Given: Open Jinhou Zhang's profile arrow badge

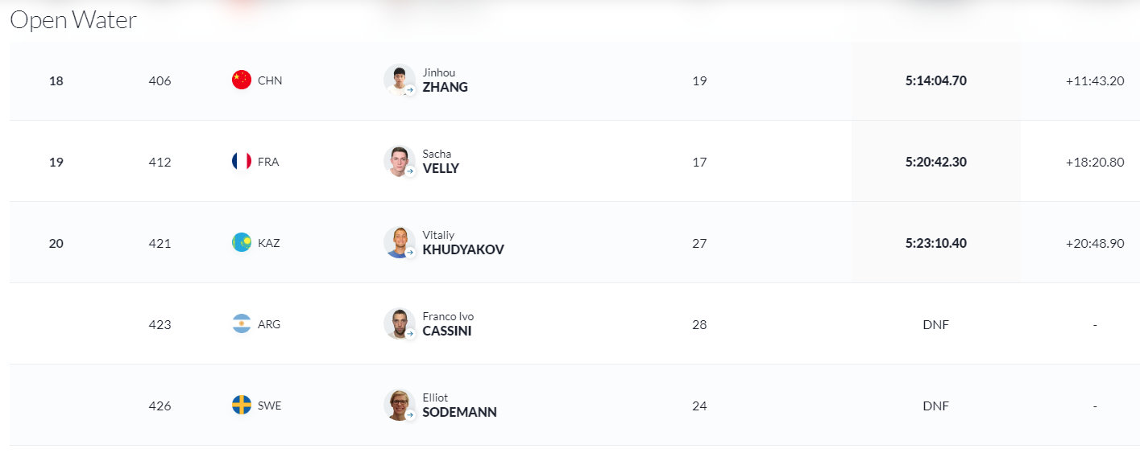Looking at the screenshot, I should point(409,90).
